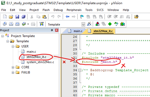This screenshot has width=150, height=97.
Task: Translate current file icon
Action: (5, 24)
